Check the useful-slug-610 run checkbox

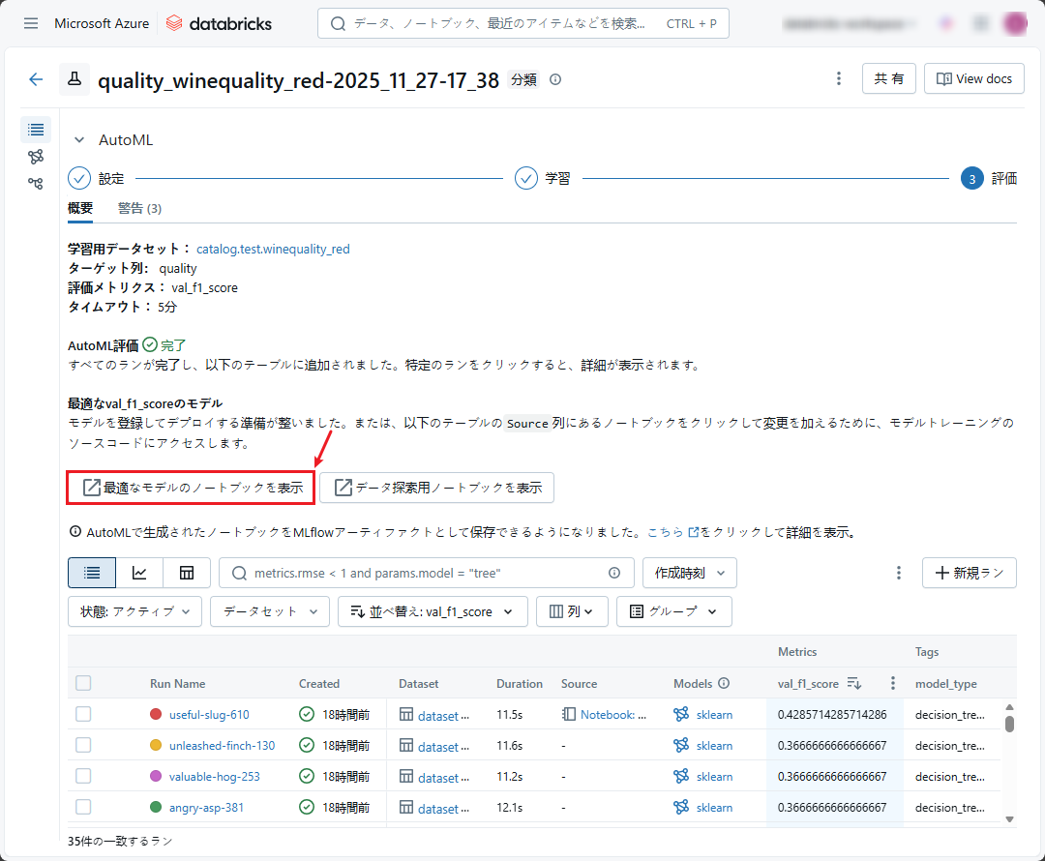83,714
